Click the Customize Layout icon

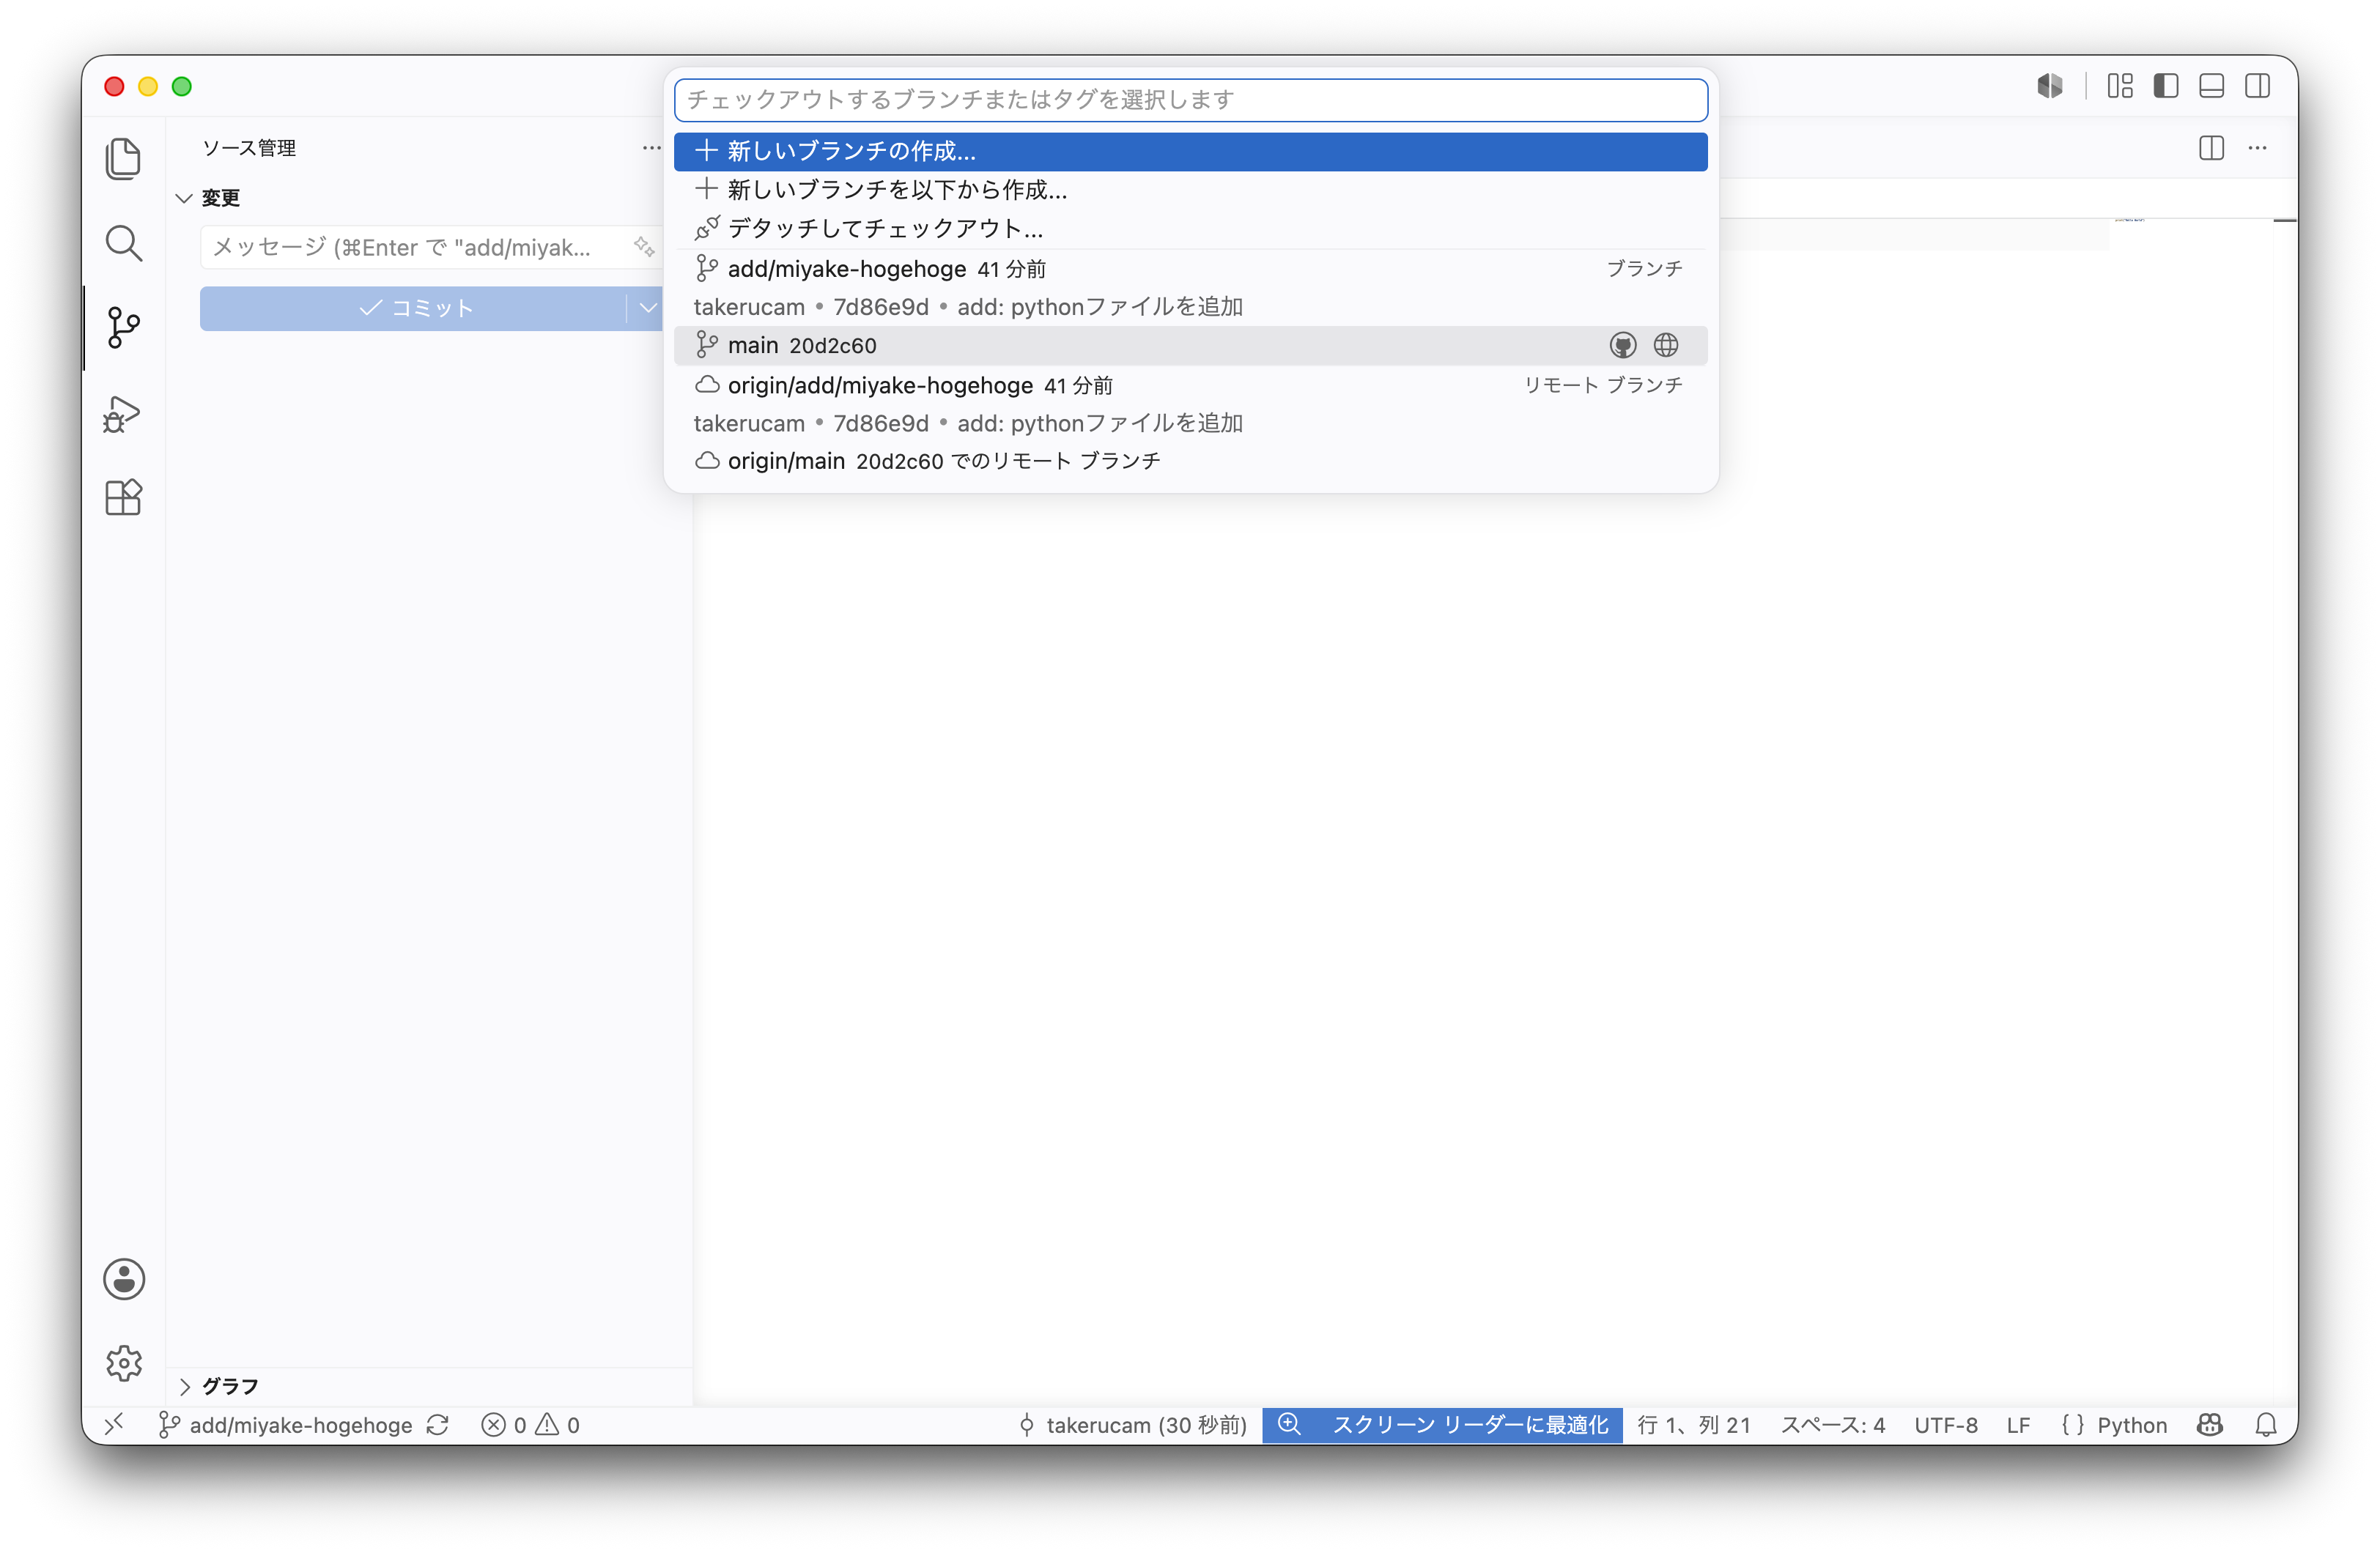[2120, 86]
